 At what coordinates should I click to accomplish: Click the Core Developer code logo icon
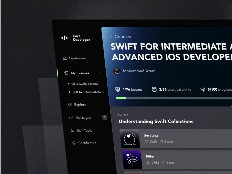click(64, 38)
